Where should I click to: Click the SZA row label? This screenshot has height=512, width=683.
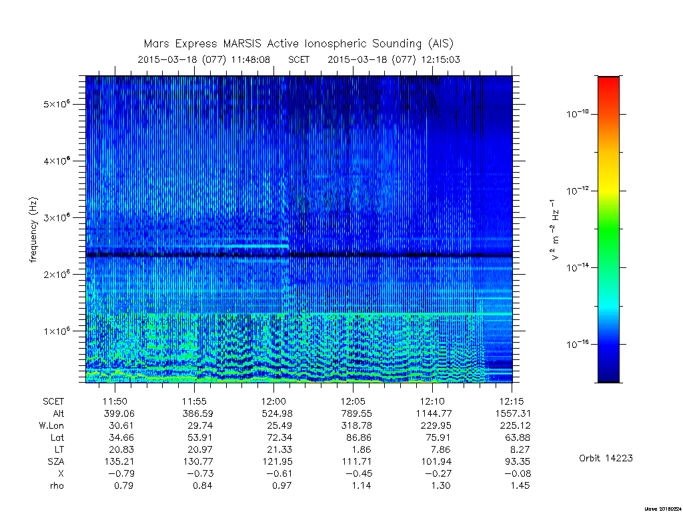tap(56, 461)
